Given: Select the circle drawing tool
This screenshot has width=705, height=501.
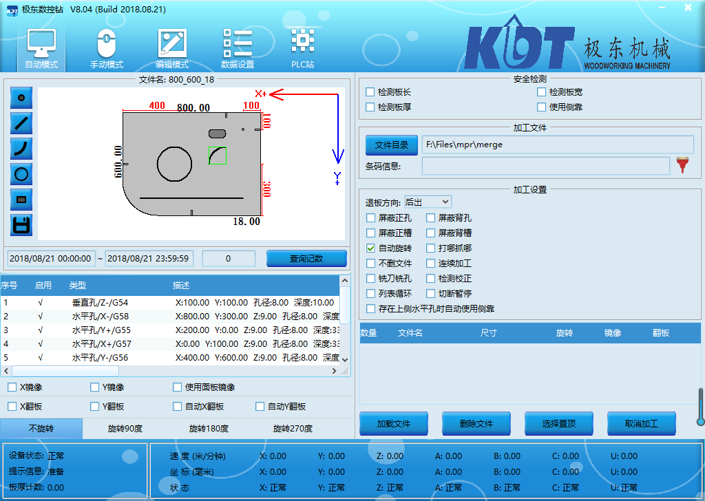Looking at the screenshot, I should pyautogui.click(x=21, y=174).
